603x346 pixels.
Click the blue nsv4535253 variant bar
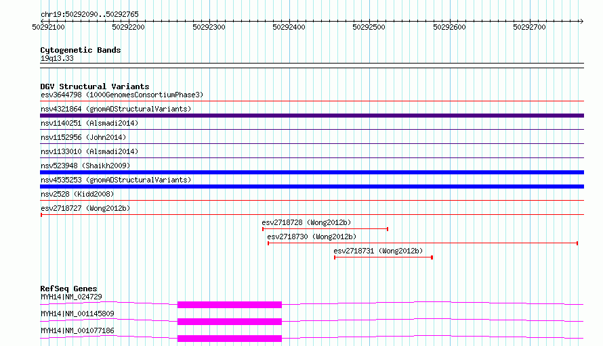(x=312, y=187)
